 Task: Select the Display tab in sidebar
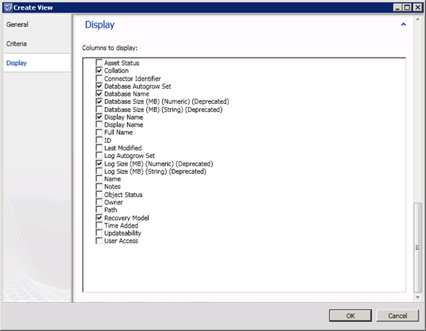17,63
